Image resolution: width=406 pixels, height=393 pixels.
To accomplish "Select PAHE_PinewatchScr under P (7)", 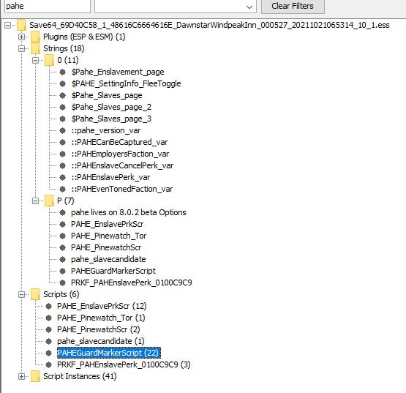I will pos(106,247).
